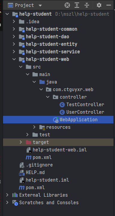Click the UserController class icon

point(62,112)
